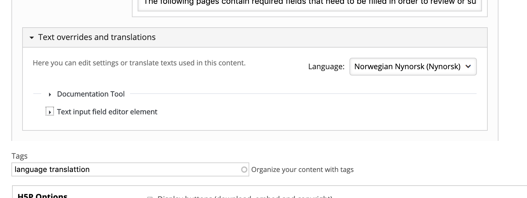The width and height of the screenshot is (527, 198).
Task: Toggle the Display buttons checkbox
Action: pos(150,197)
